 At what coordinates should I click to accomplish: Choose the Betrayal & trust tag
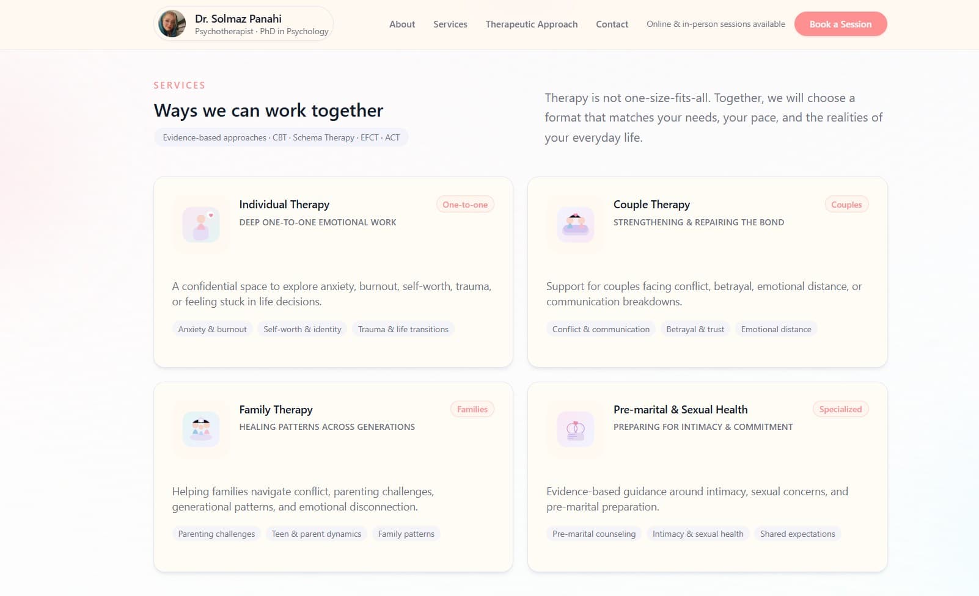click(695, 329)
